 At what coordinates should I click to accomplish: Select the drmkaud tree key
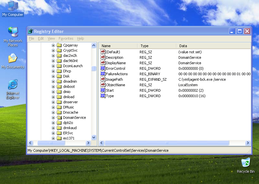70,128
